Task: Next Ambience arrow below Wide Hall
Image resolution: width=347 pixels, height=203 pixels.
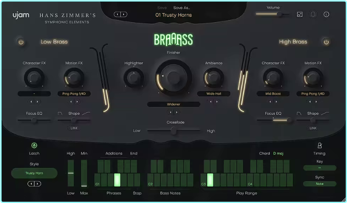Action: 216,102
